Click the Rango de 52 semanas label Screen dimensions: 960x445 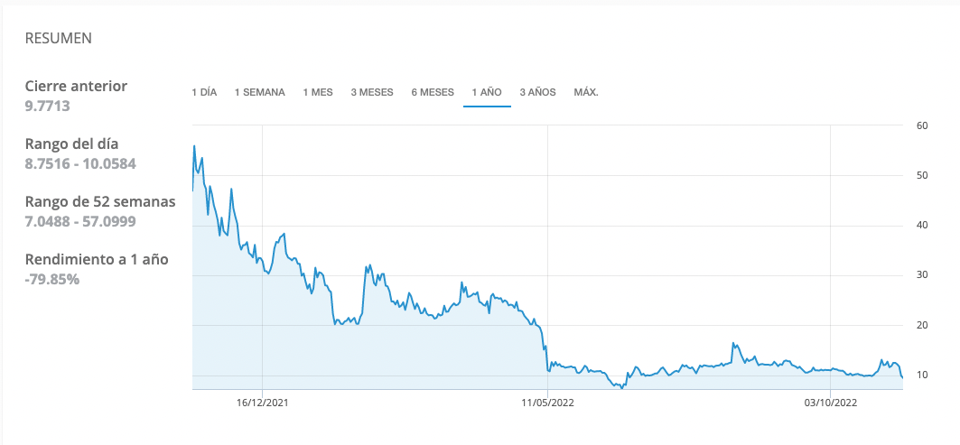pyautogui.click(x=99, y=201)
